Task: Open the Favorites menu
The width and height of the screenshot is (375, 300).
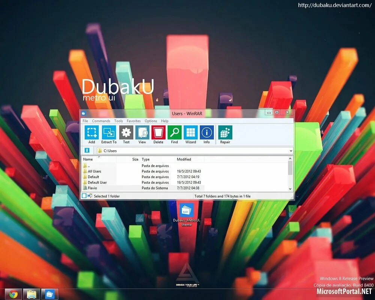Action: click(x=134, y=121)
